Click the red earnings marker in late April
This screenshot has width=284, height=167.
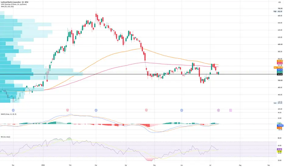pos(146,110)
